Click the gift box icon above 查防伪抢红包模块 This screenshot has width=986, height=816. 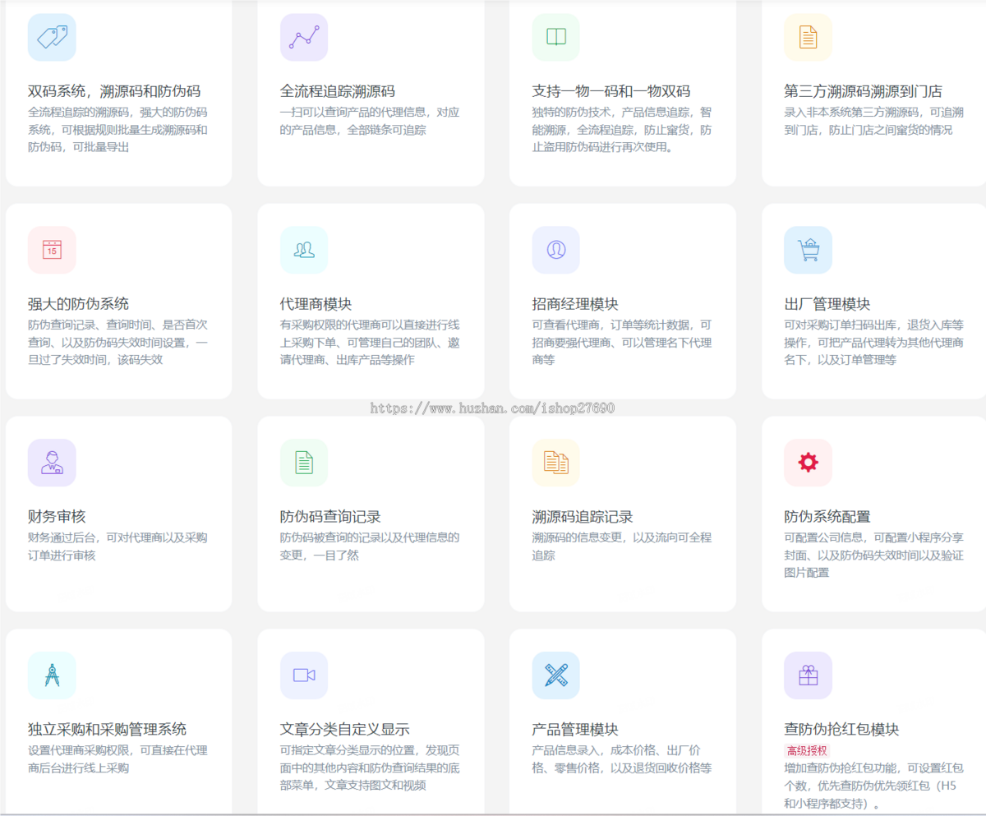pos(809,675)
